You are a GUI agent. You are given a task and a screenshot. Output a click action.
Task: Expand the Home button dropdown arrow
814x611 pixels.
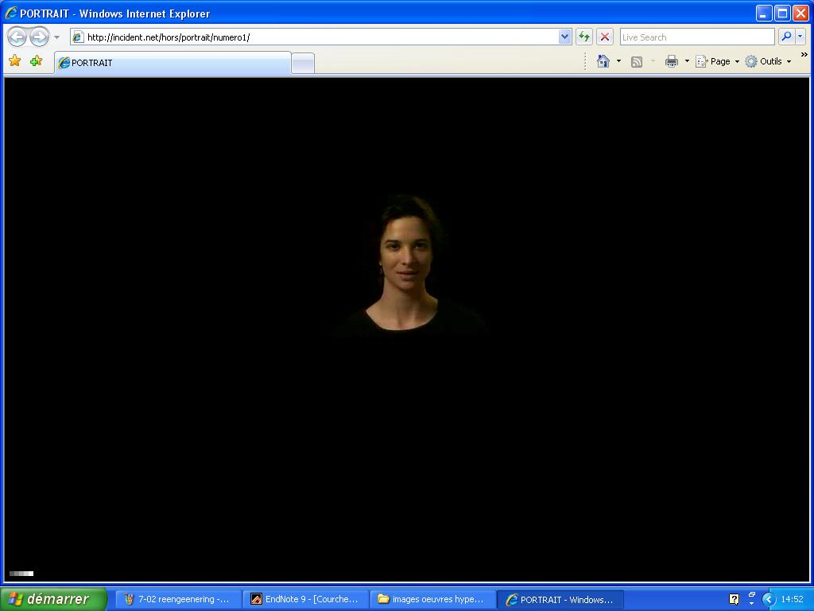618,61
